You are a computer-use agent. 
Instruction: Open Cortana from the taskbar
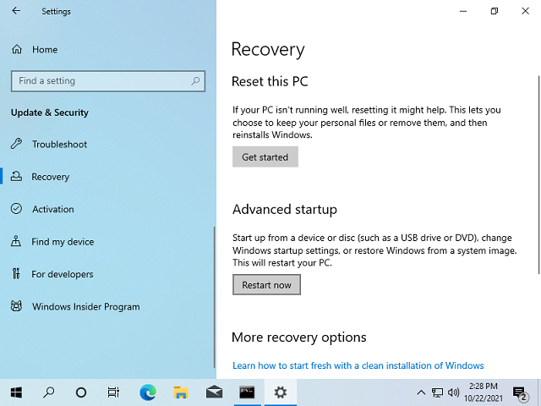81,392
